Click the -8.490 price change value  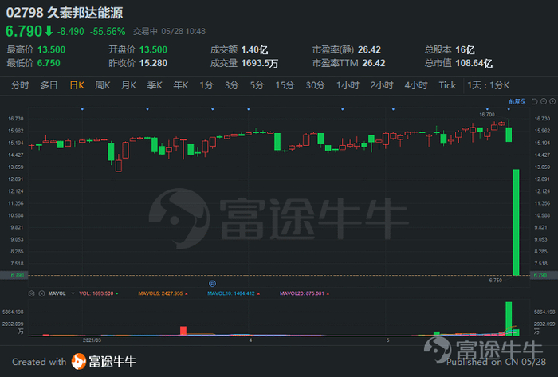70,32
